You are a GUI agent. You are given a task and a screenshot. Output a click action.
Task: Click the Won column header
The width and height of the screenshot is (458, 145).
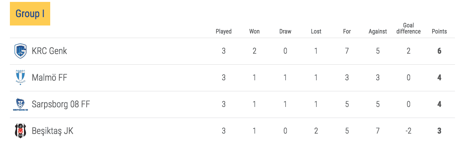tap(254, 32)
